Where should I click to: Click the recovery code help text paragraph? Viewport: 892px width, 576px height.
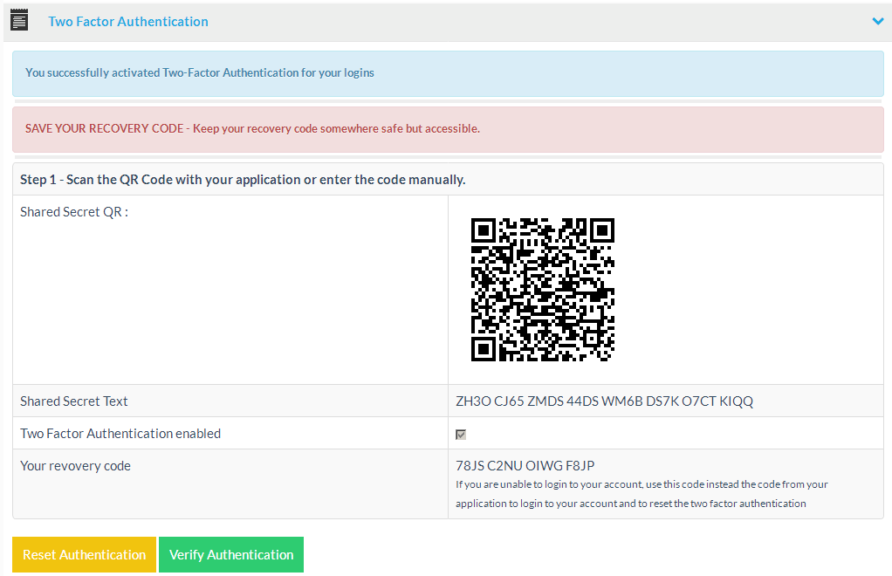click(642, 494)
